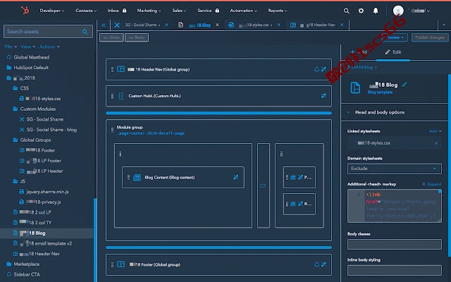Open the Domain stylesheets Exclude dropdown
Viewport: 451px width, 282px height.
tap(394, 168)
